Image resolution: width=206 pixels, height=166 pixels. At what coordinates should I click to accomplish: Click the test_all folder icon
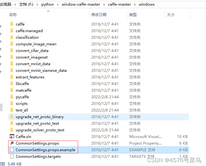point(12,110)
